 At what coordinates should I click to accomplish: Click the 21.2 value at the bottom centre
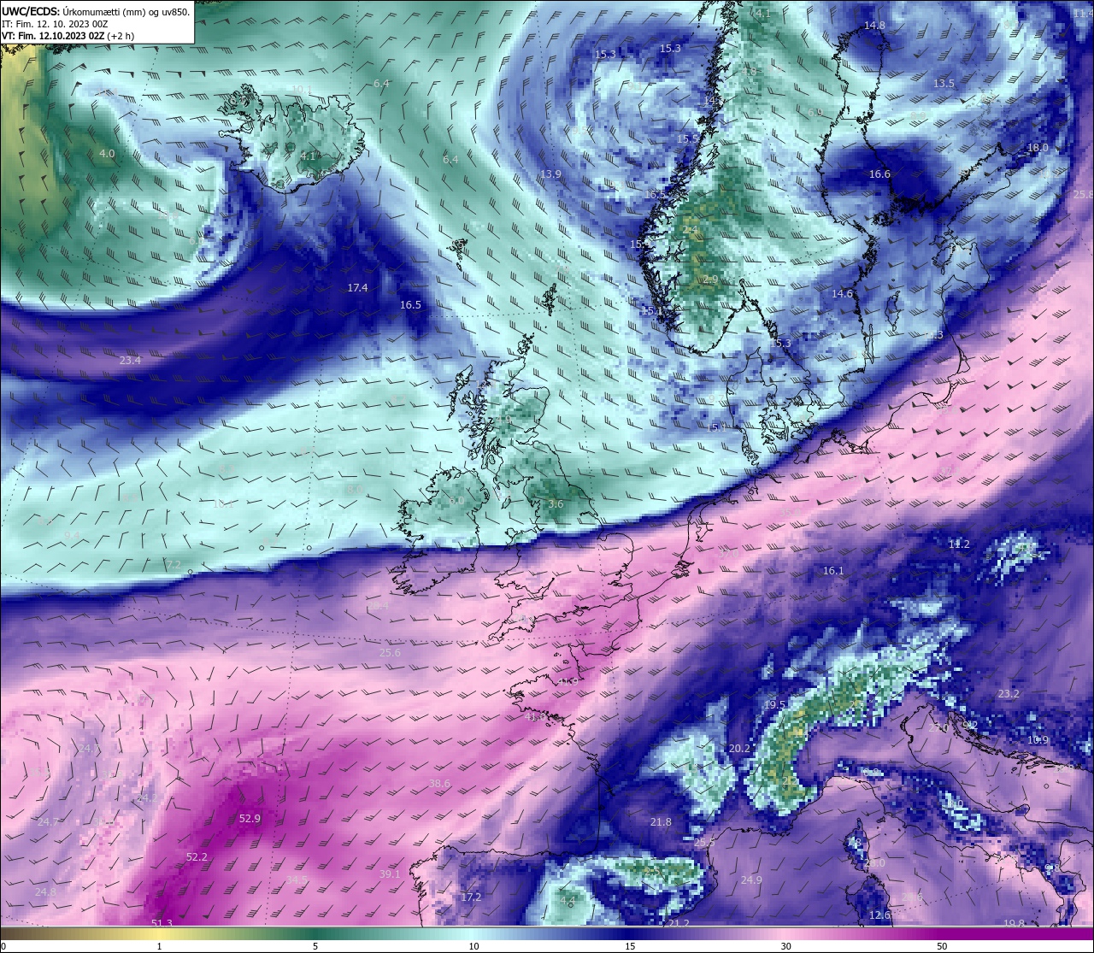coord(679,924)
